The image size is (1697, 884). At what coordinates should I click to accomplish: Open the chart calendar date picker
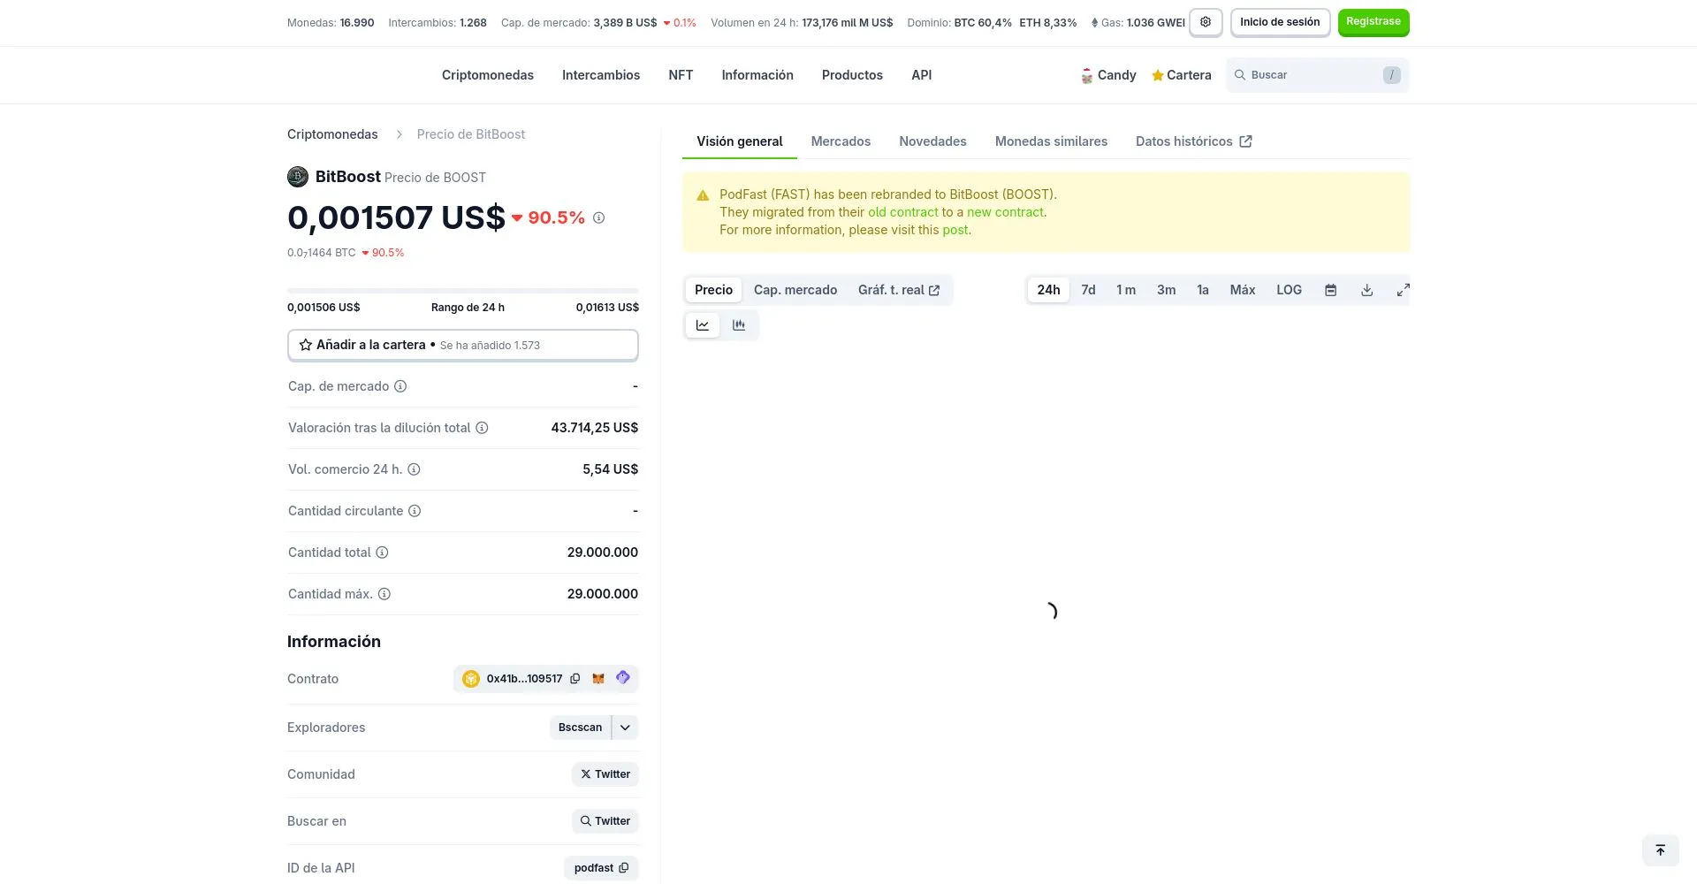[1331, 290]
